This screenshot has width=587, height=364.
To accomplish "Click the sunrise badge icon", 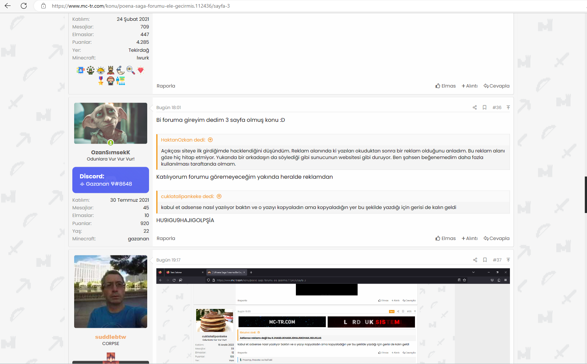I will coord(101,70).
